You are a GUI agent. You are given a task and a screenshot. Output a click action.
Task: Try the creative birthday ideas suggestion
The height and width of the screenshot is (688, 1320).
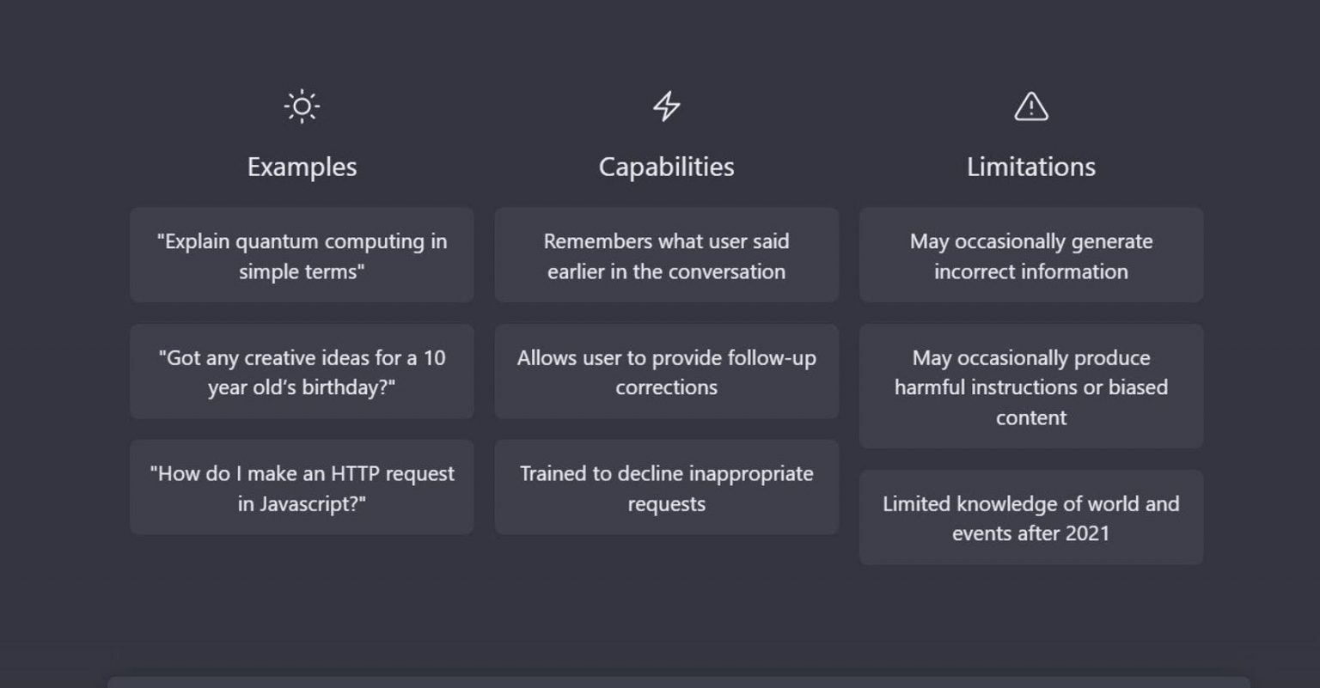302,372
